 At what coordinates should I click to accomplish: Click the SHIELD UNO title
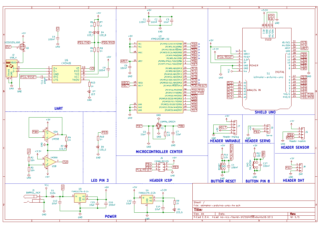(265, 112)
